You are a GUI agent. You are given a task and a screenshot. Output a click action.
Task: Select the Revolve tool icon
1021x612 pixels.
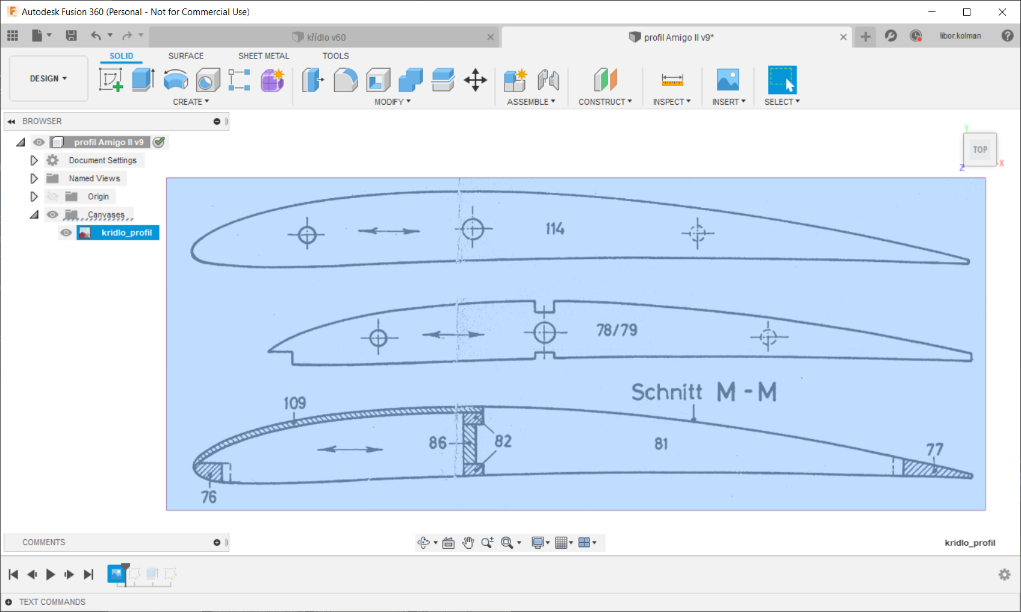click(176, 80)
